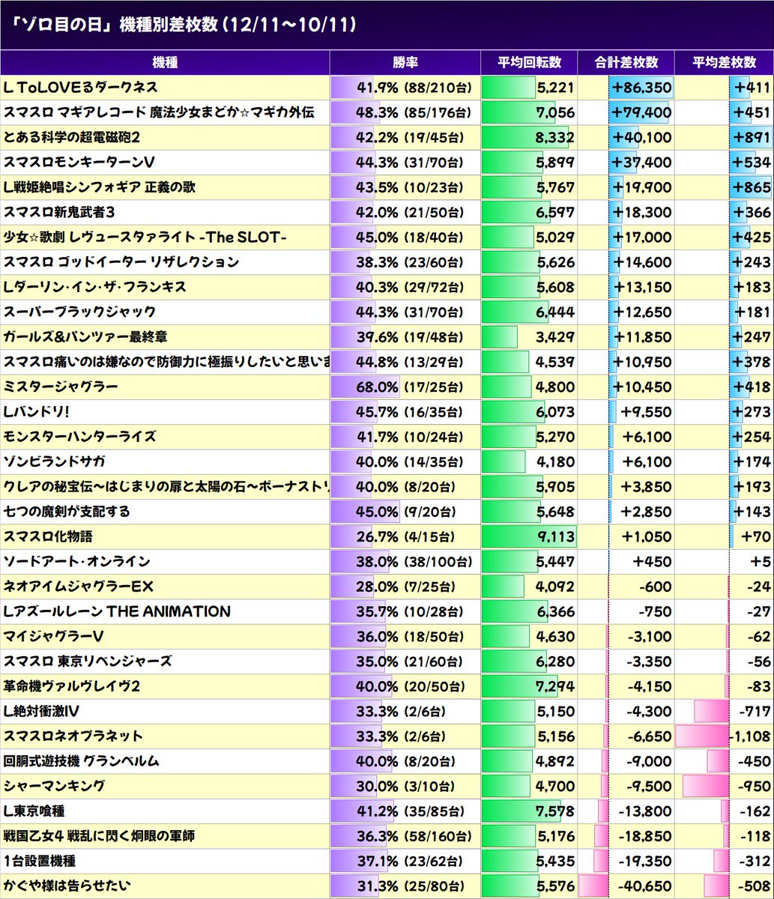Select the とある科学の超電磁砲2 machine name
The height and width of the screenshot is (899, 774).
coord(72,138)
